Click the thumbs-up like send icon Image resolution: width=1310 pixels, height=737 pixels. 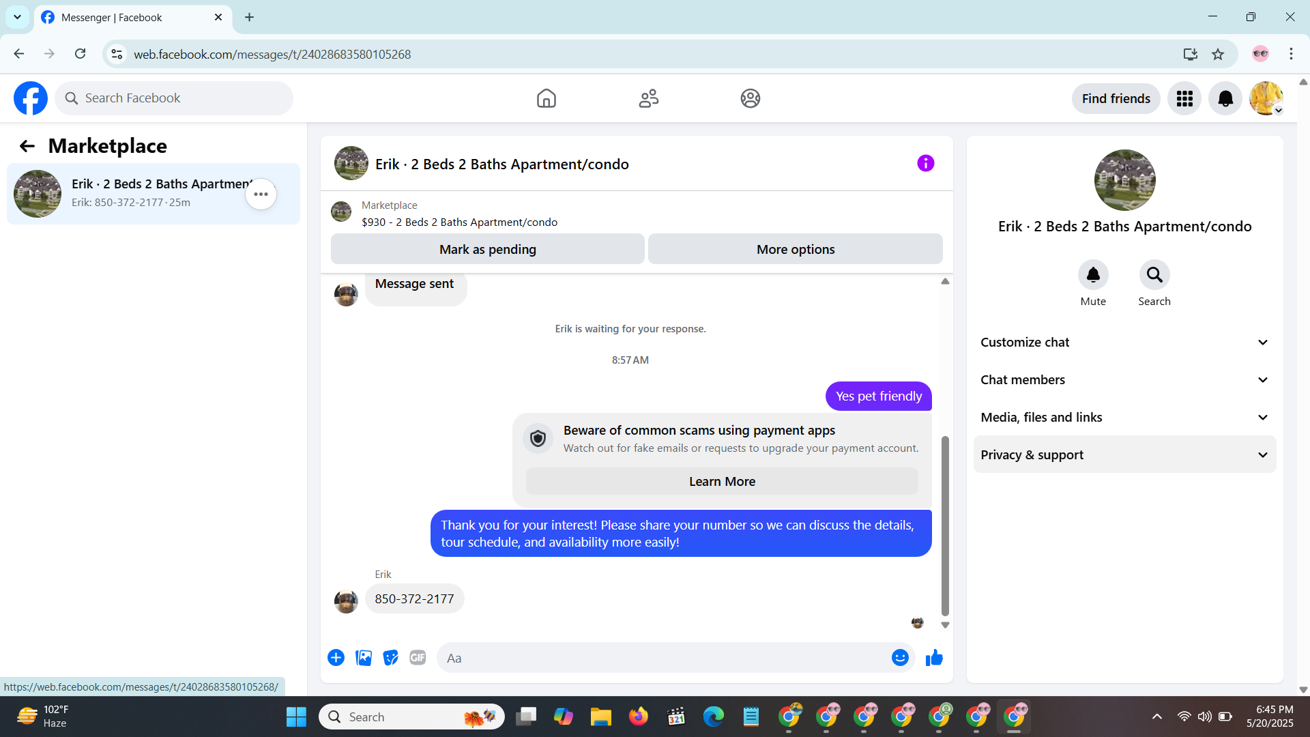pyautogui.click(x=934, y=658)
